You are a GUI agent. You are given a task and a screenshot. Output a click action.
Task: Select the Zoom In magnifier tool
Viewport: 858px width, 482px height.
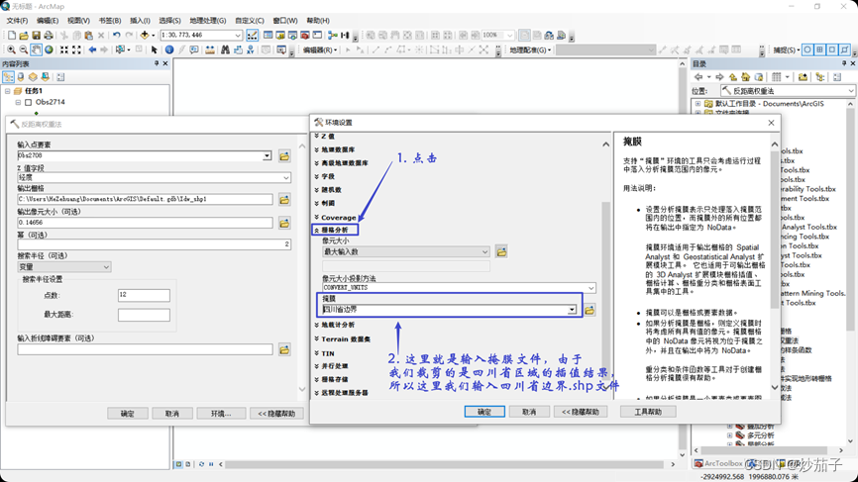click(11, 49)
